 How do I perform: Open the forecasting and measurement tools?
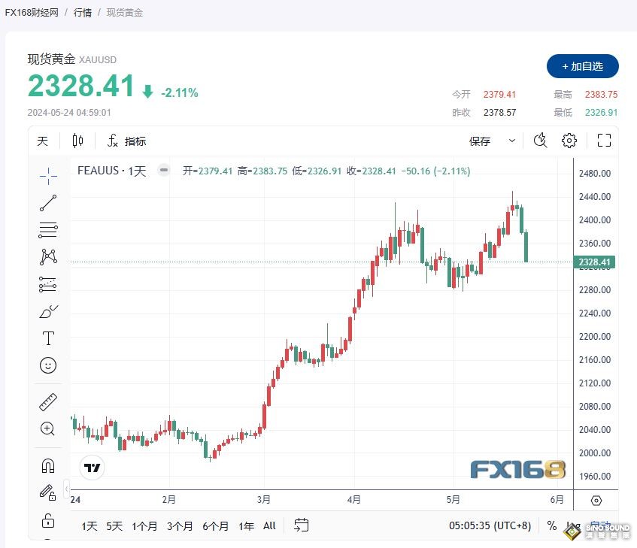coord(48,284)
